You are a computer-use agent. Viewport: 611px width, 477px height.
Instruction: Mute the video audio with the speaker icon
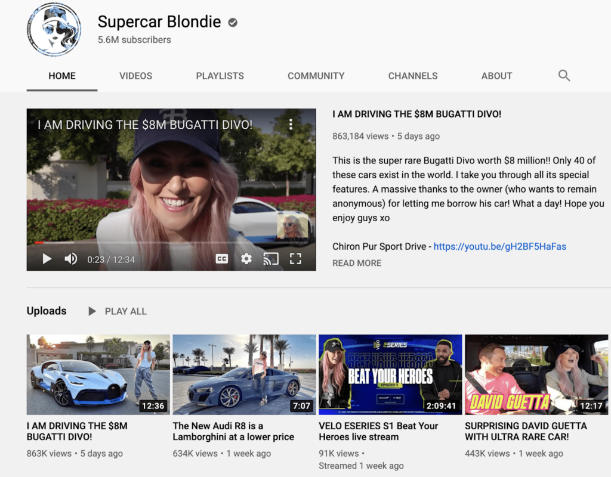click(71, 258)
